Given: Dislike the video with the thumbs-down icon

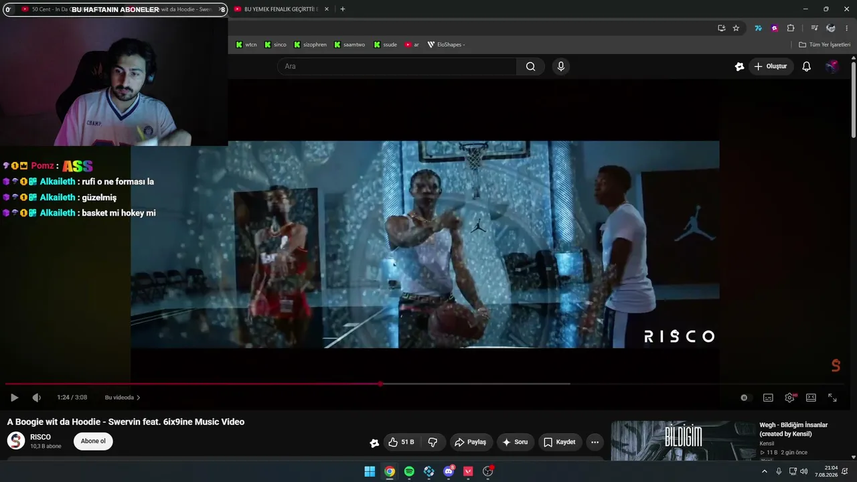Looking at the screenshot, I should [x=433, y=442].
